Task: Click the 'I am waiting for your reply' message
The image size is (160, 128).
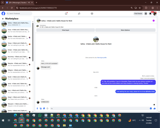Action: (x=135, y=92)
